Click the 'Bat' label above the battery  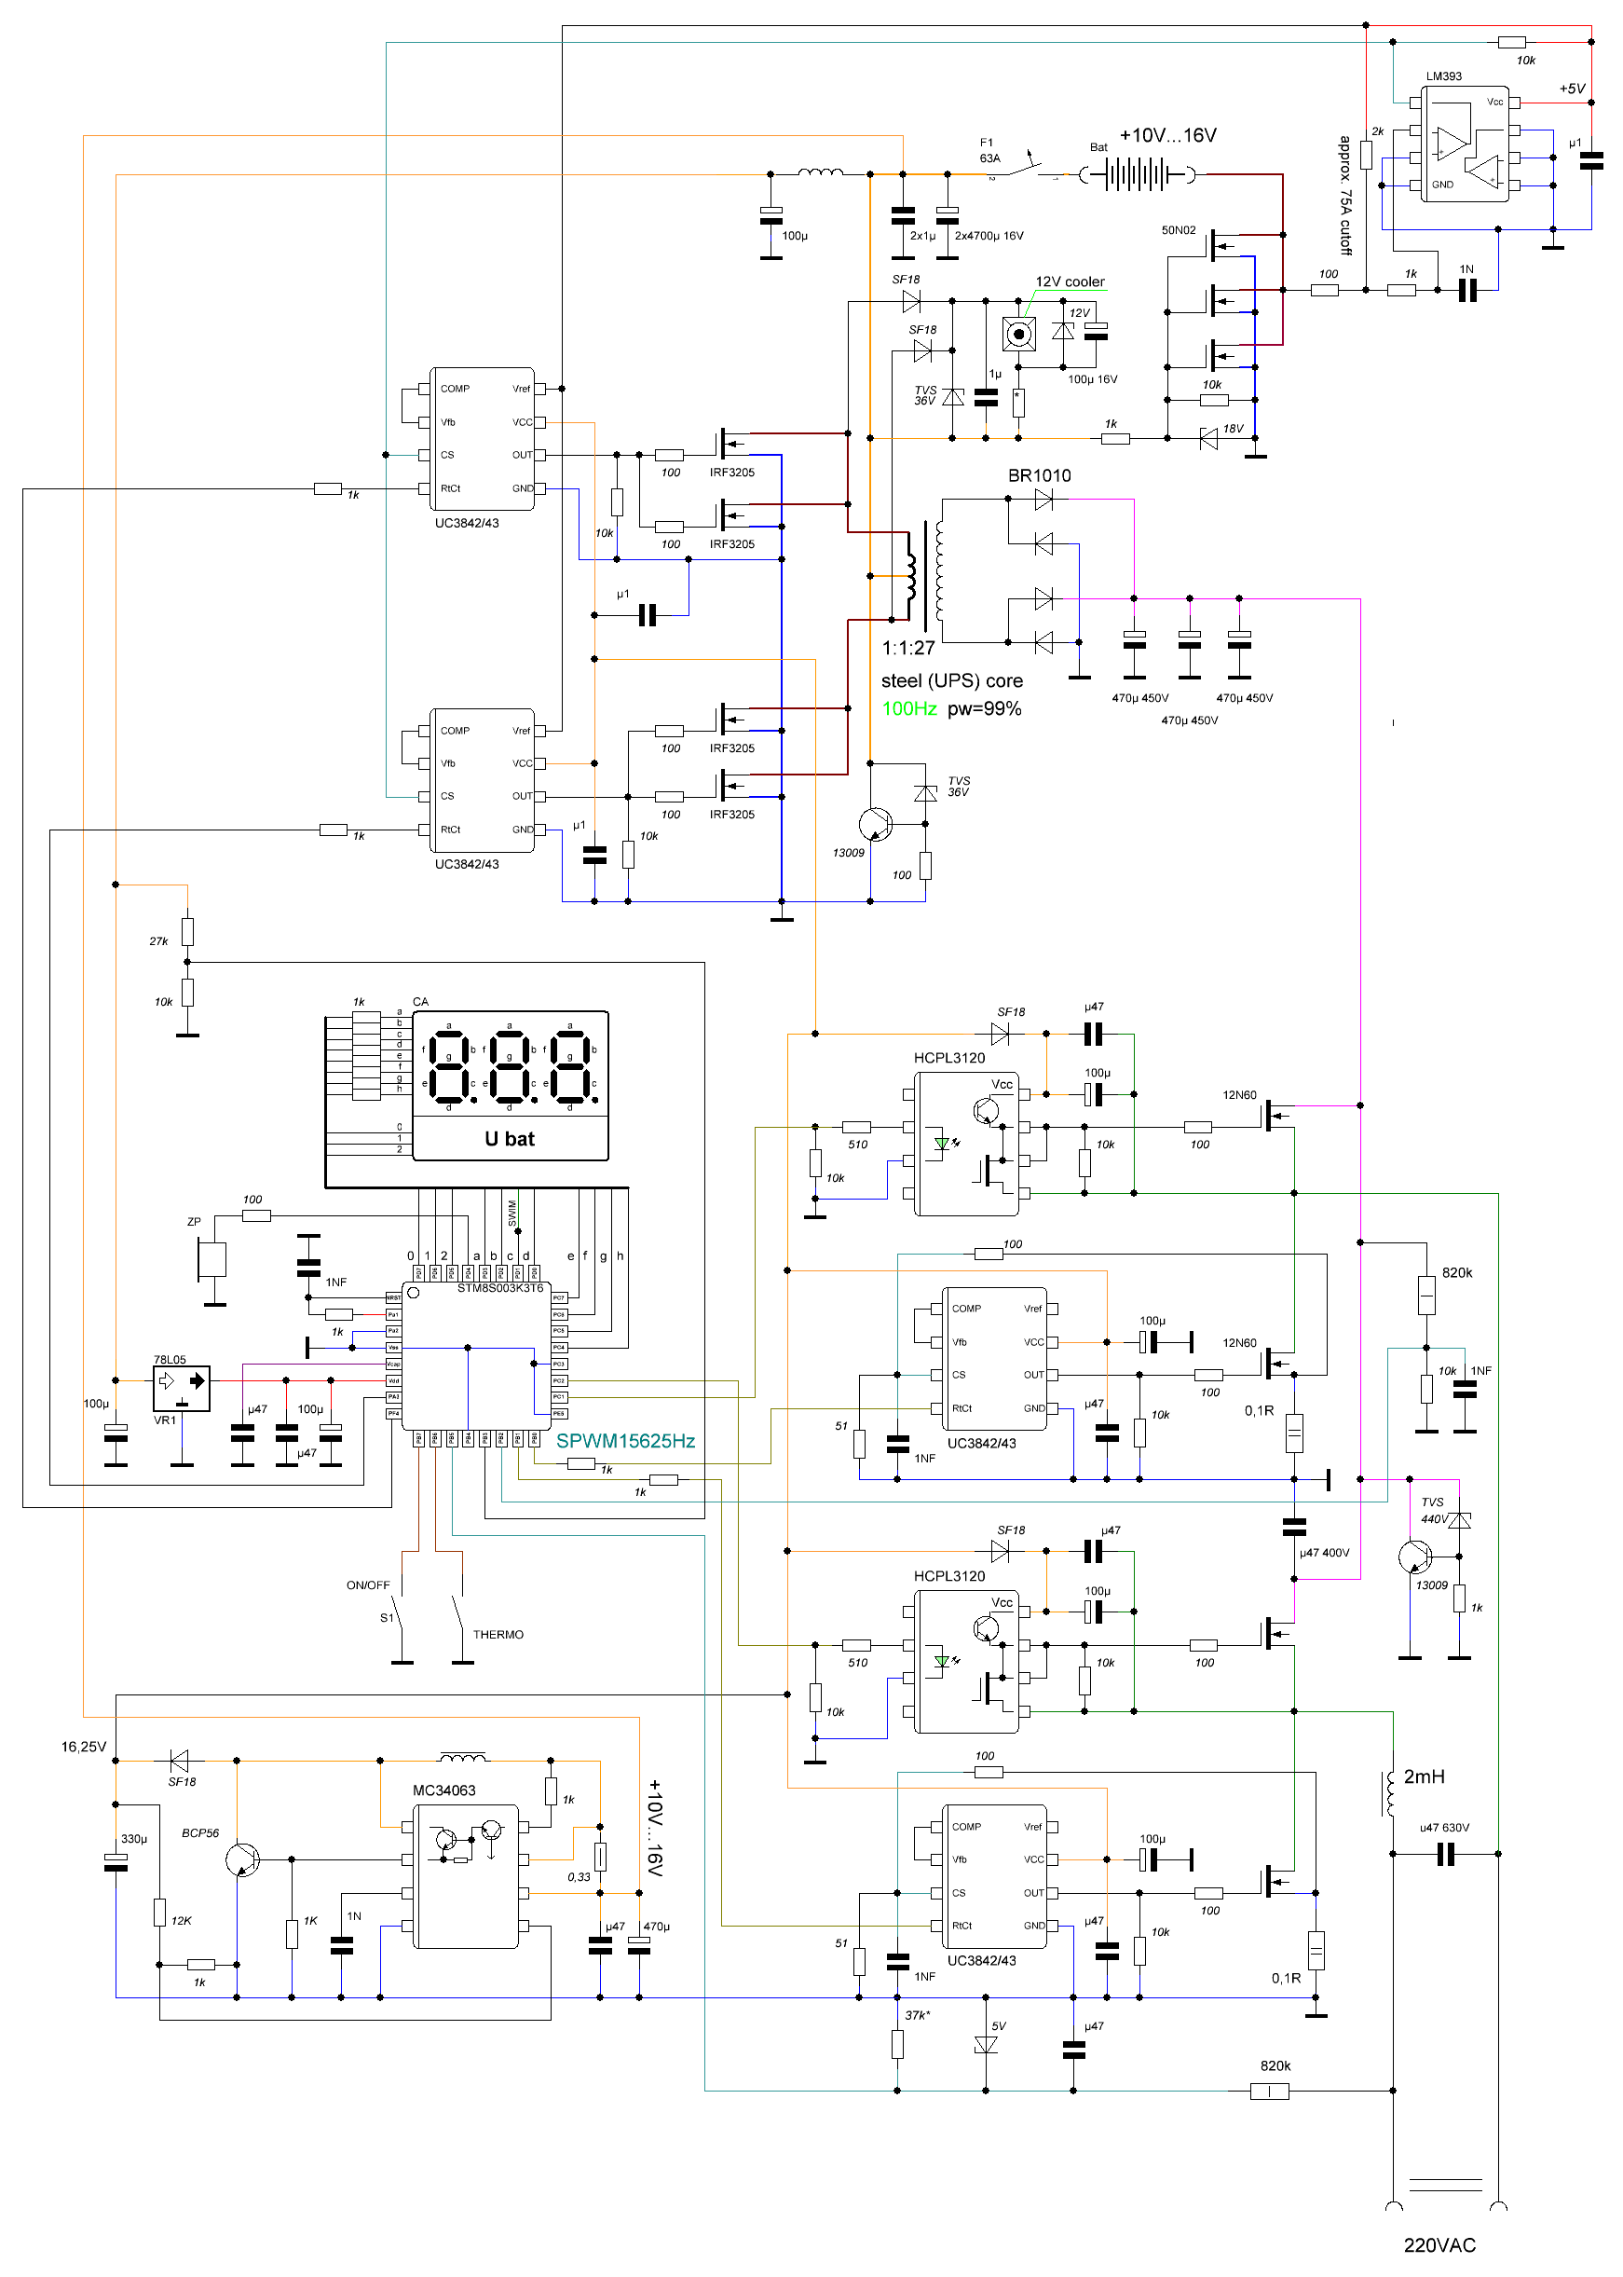(x=1098, y=147)
